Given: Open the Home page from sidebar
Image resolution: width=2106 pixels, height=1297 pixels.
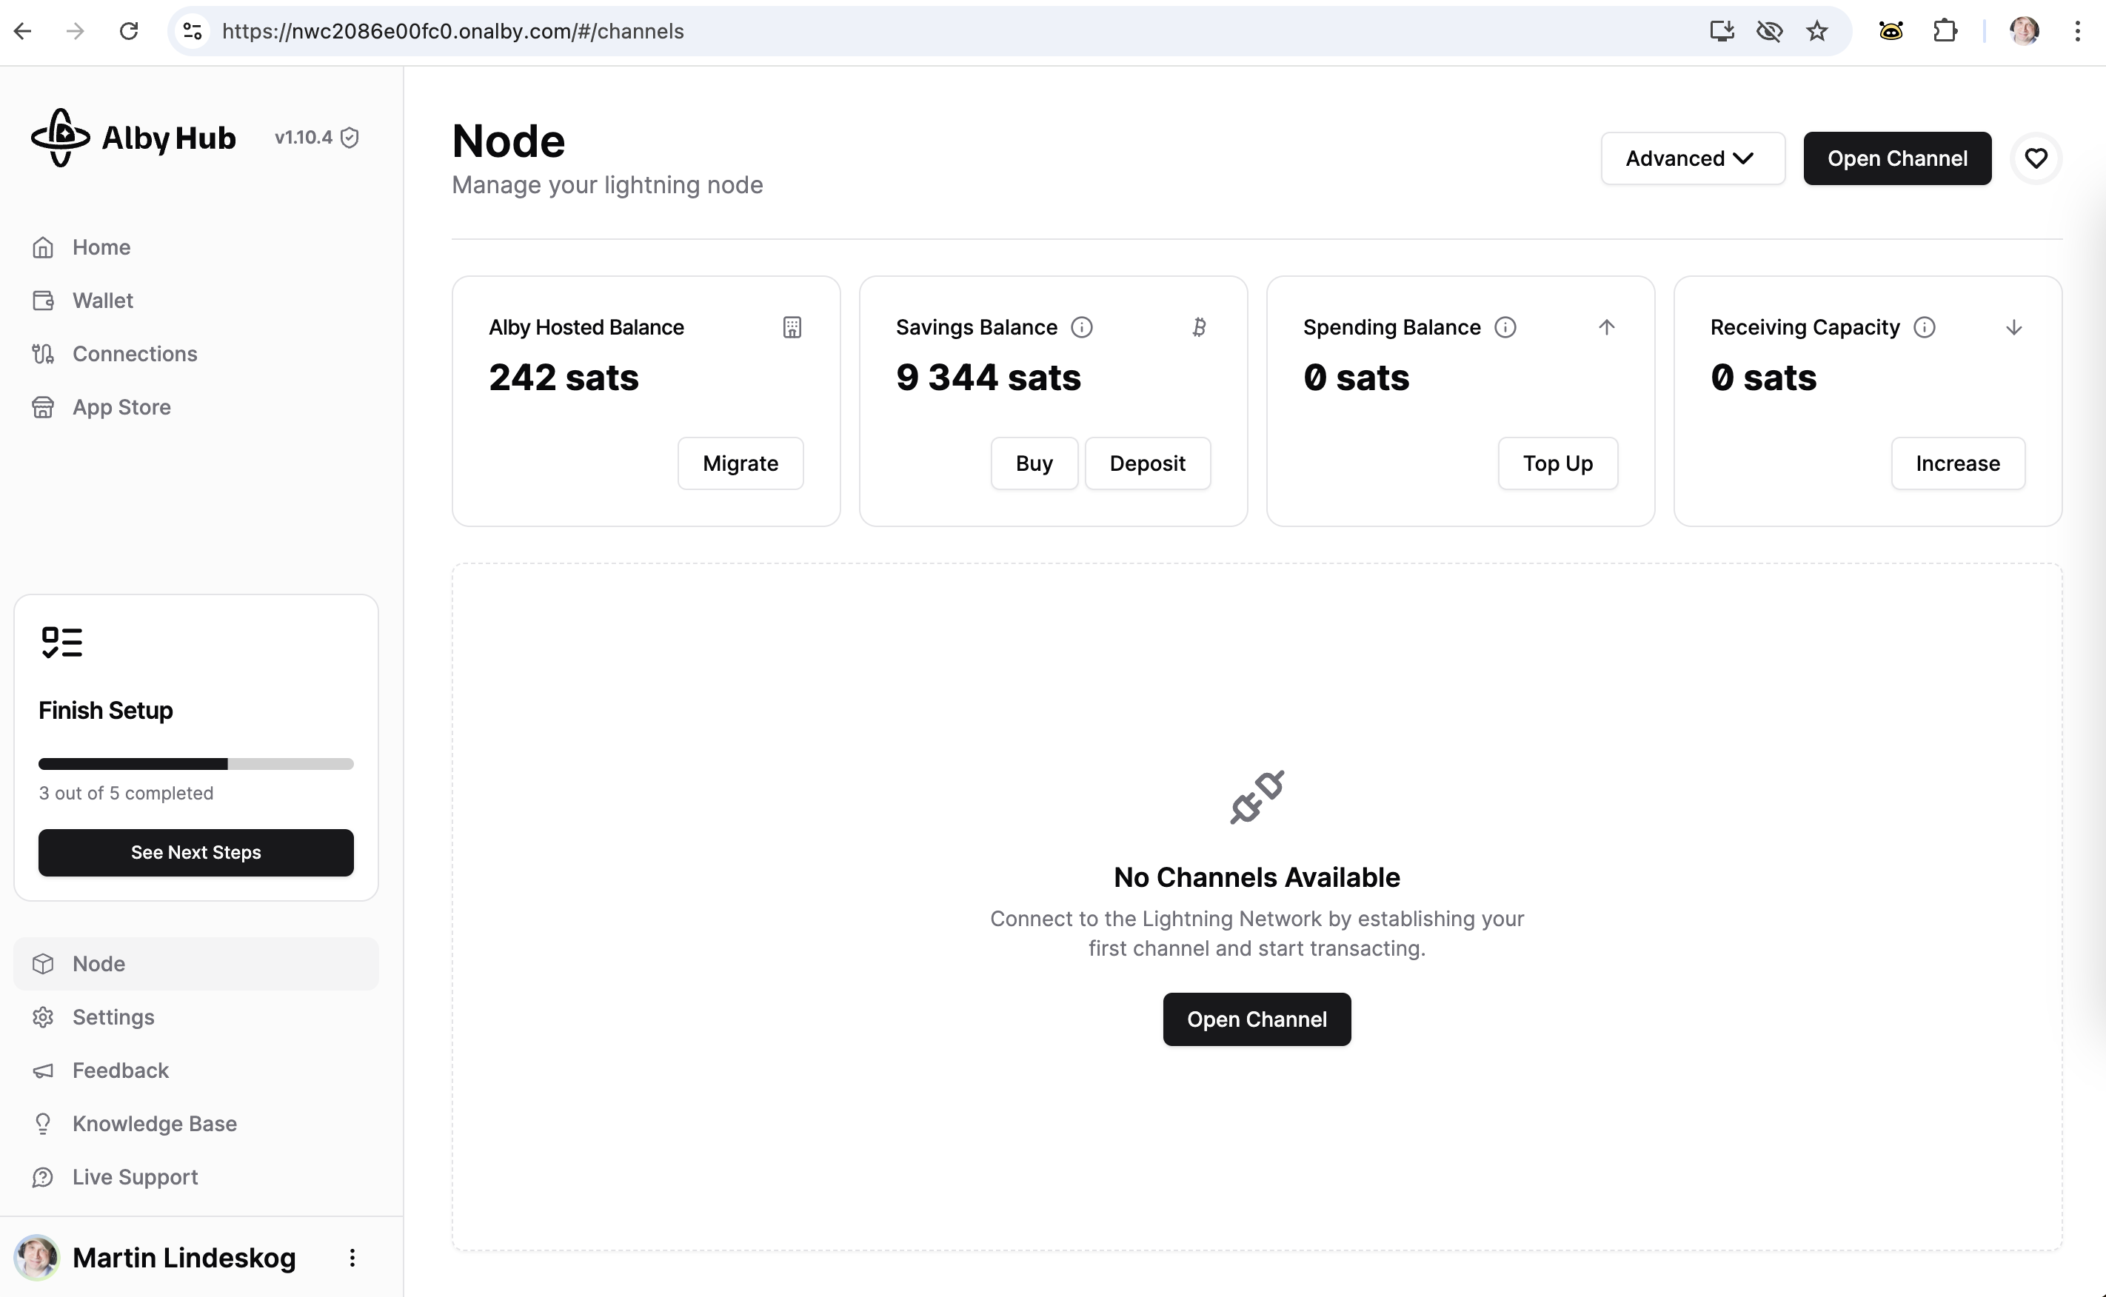Looking at the screenshot, I should click(x=195, y=247).
